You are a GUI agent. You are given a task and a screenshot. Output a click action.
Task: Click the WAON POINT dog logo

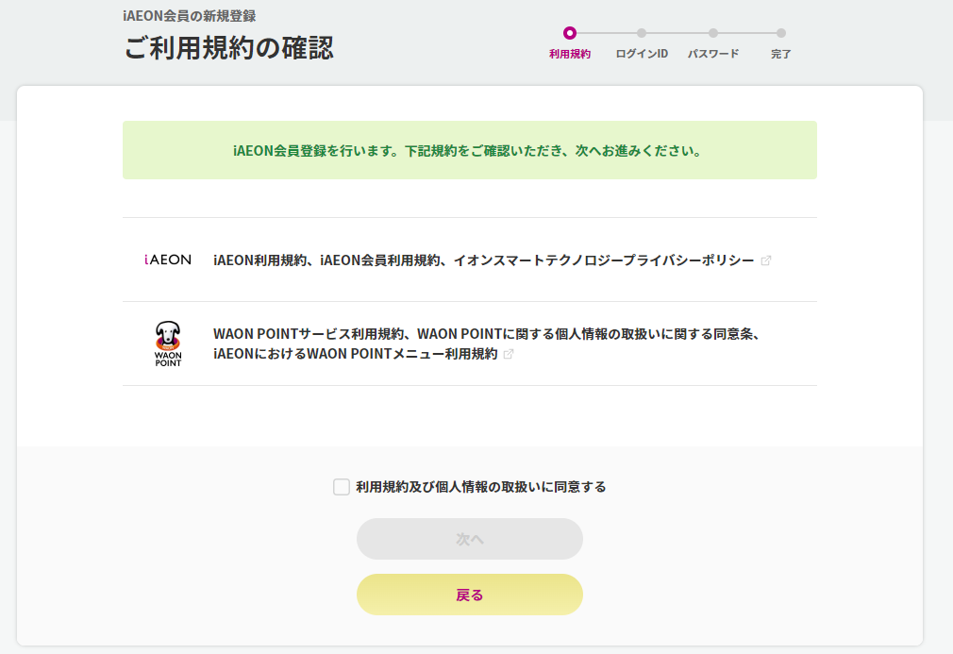[x=168, y=344]
